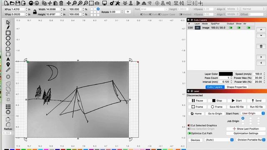The height and width of the screenshot is (150, 267).
Task: Open the Font dropdown
Action: click(154, 9)
